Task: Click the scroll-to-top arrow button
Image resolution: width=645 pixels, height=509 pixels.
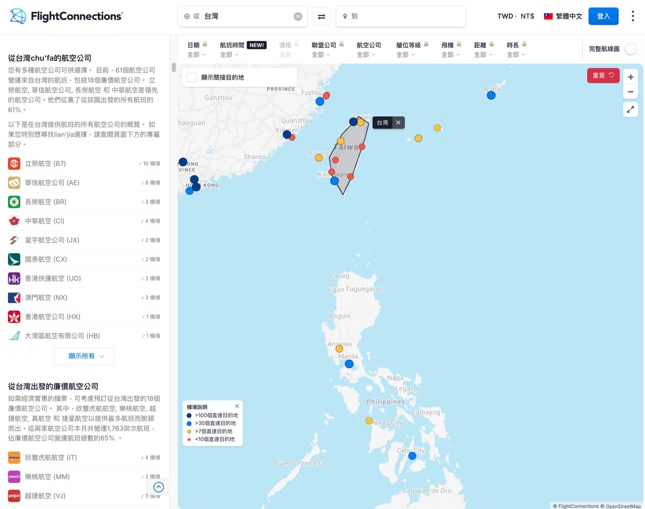Action: pyautogui.click(x=159, y=487)
